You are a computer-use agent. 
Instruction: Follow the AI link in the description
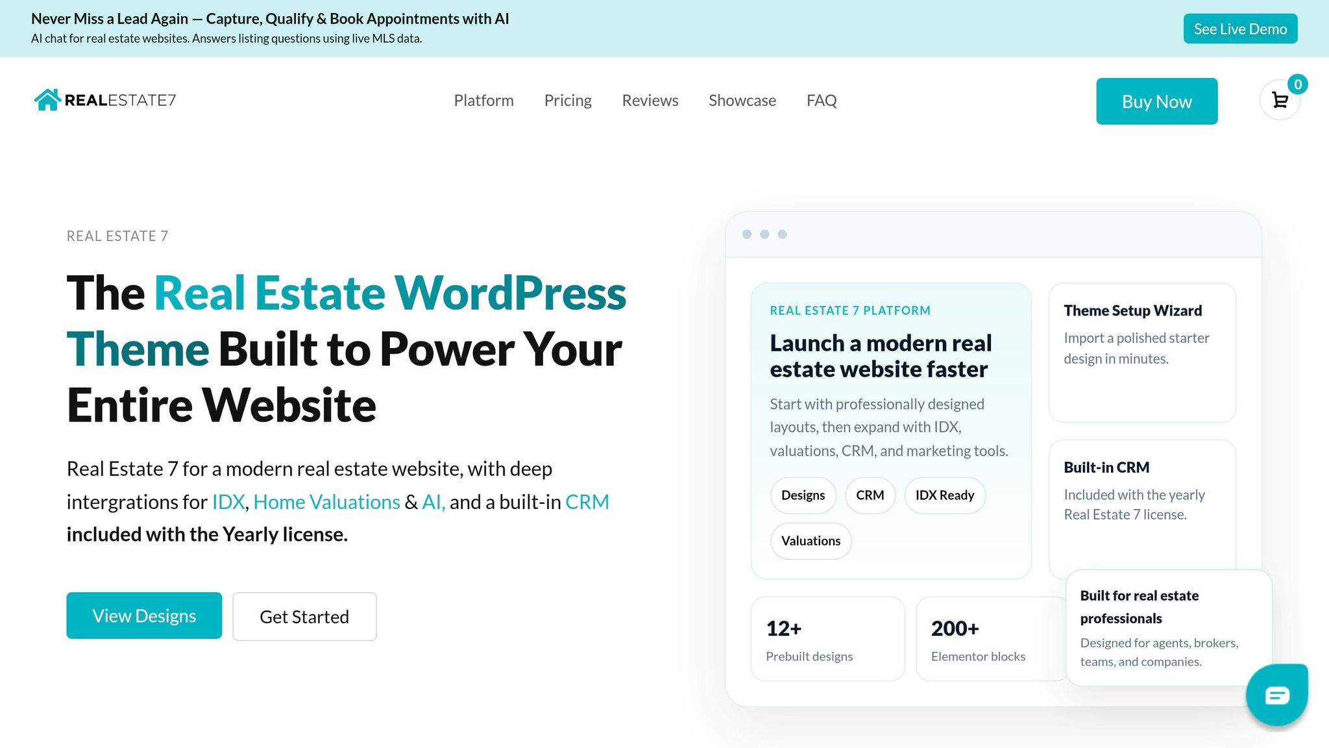(433, 502)
